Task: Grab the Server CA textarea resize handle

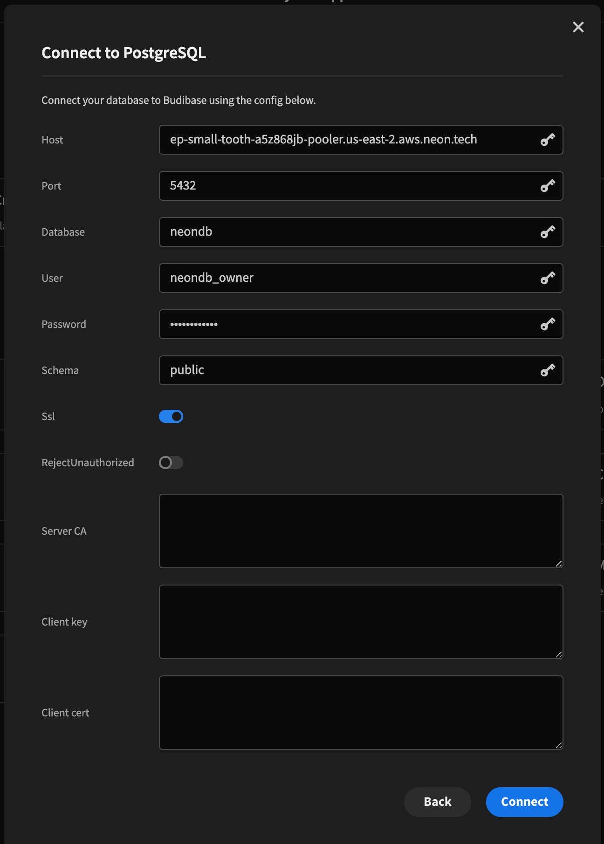Action: click(559, 564)
